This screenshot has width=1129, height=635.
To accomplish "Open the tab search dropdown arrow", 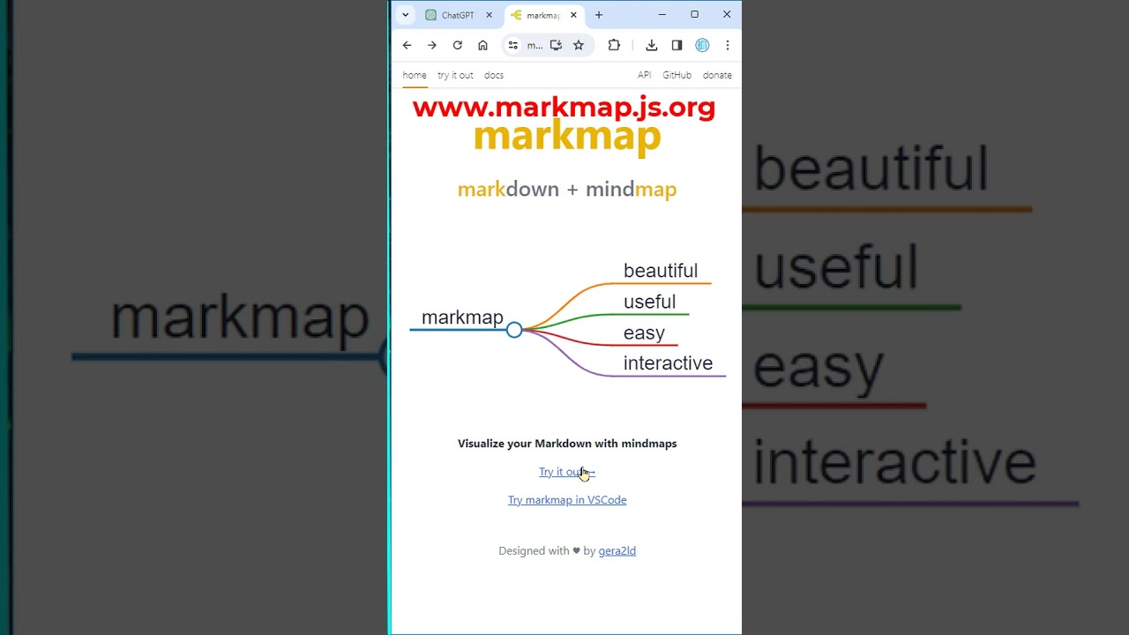I will click(x=405, y=15).
